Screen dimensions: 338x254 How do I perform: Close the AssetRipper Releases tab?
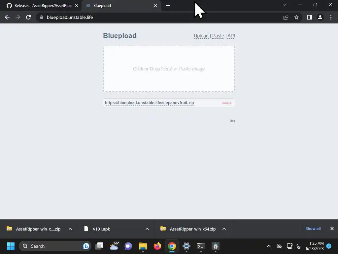77,6
